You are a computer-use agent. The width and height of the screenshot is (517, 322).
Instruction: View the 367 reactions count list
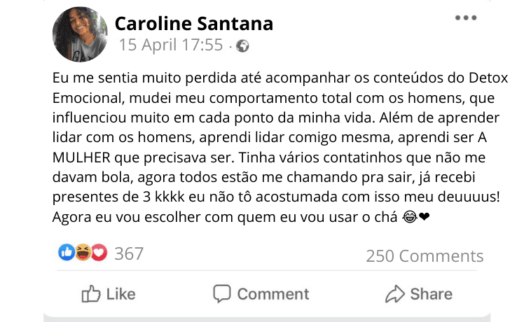(x=129, y=254)
